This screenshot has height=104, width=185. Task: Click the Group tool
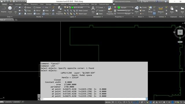(x=150, y=10)
